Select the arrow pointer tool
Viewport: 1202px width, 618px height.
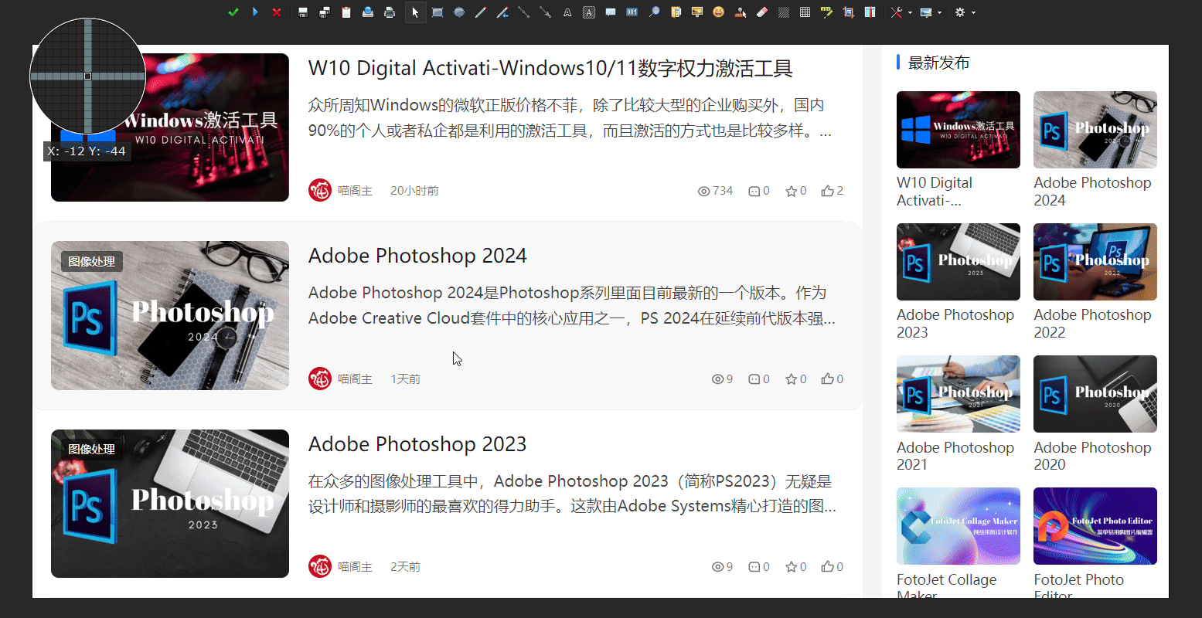[x=415, y=12]
